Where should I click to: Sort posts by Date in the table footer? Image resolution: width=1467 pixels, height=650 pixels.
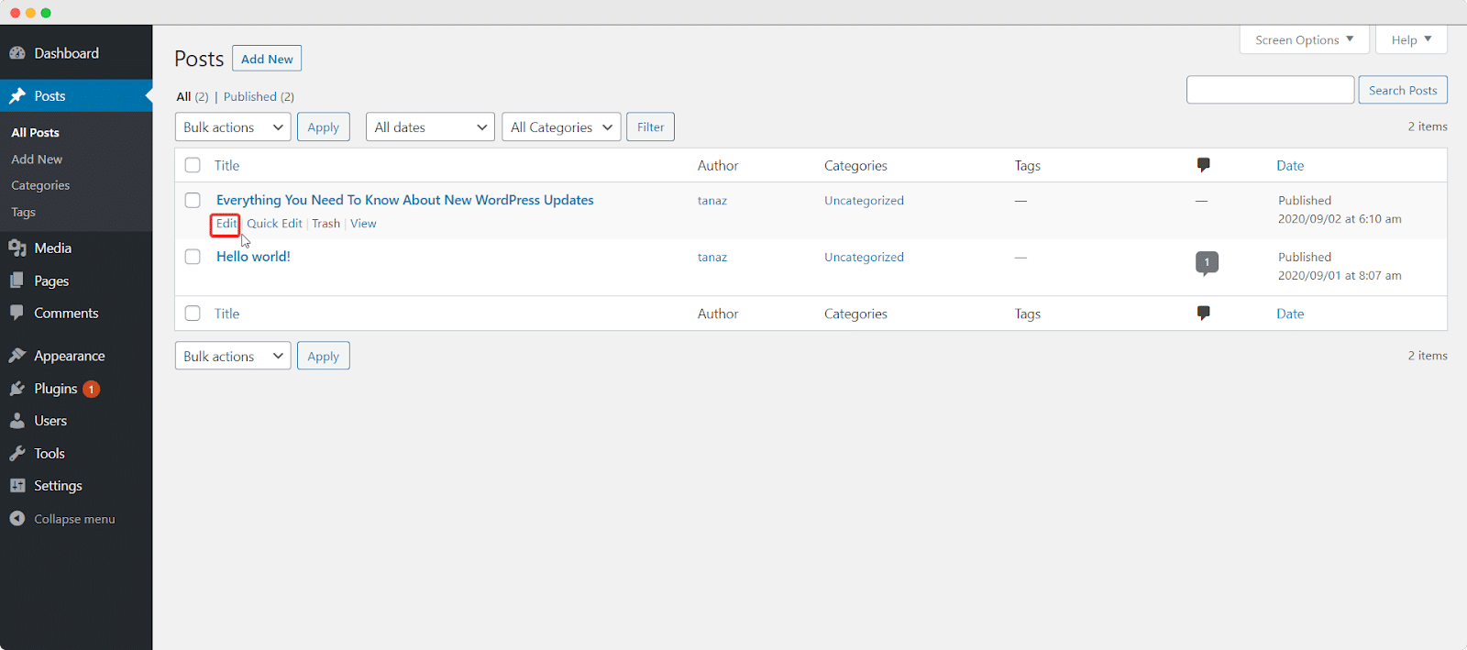pyautogui.click(x=1290, y=314)
